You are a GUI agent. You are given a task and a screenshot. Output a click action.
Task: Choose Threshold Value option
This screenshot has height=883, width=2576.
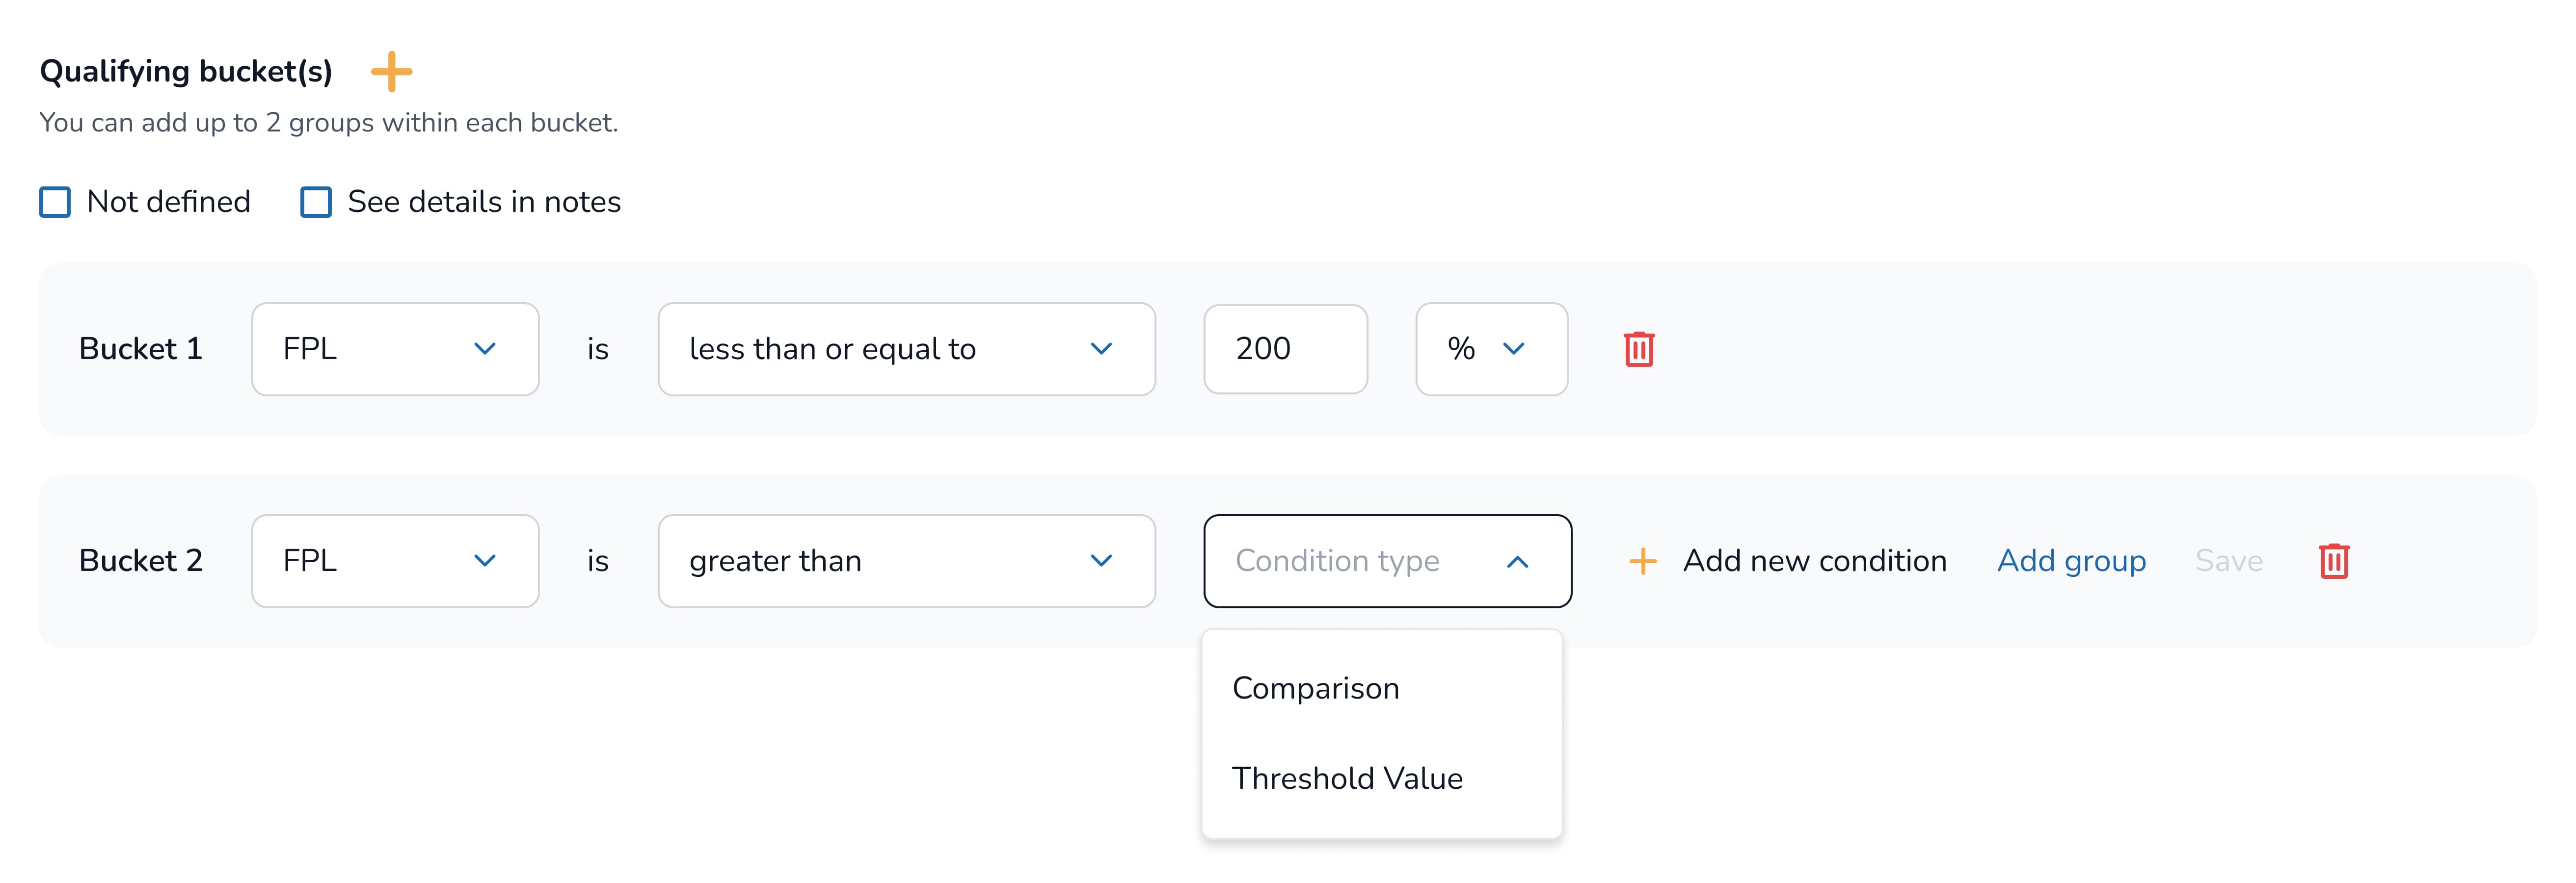tap(1346, 778)
